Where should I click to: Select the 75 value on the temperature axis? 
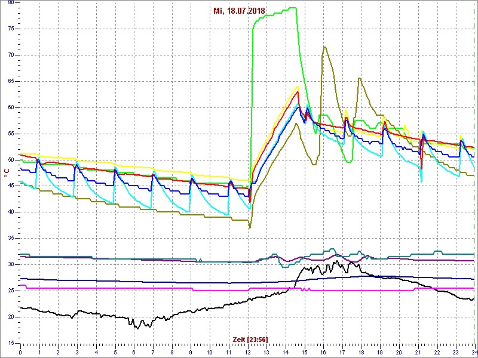[x=10, y=29]
